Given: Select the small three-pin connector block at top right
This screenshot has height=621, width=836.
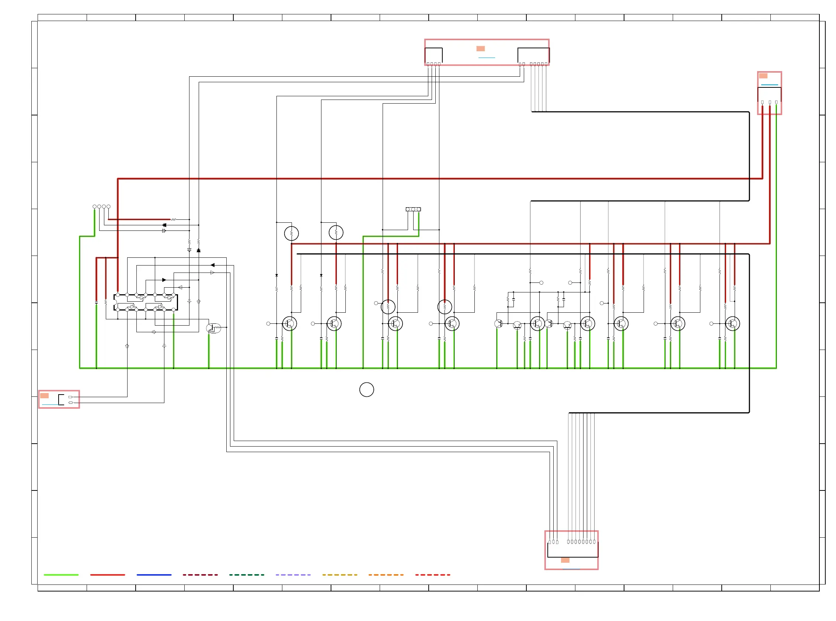Looking at the screenshot, I should point(769,93).
